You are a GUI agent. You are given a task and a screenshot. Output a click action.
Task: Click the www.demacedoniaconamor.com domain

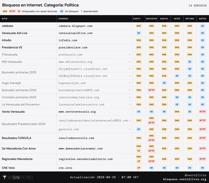coord(81,149)
